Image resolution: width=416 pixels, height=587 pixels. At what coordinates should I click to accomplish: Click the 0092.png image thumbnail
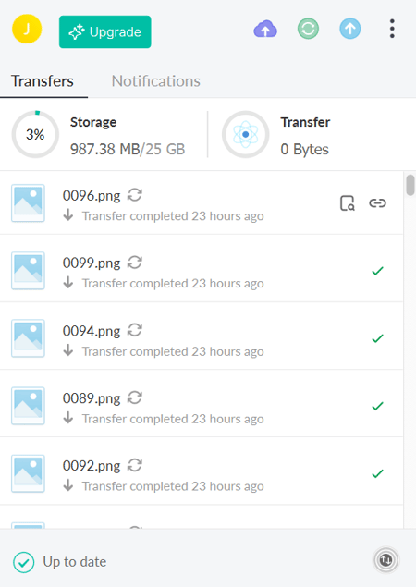(x=28, y=473)
